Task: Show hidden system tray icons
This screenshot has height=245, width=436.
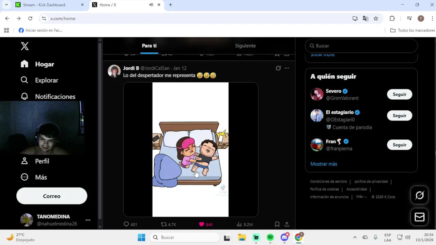Action: (x=355, y=237)
